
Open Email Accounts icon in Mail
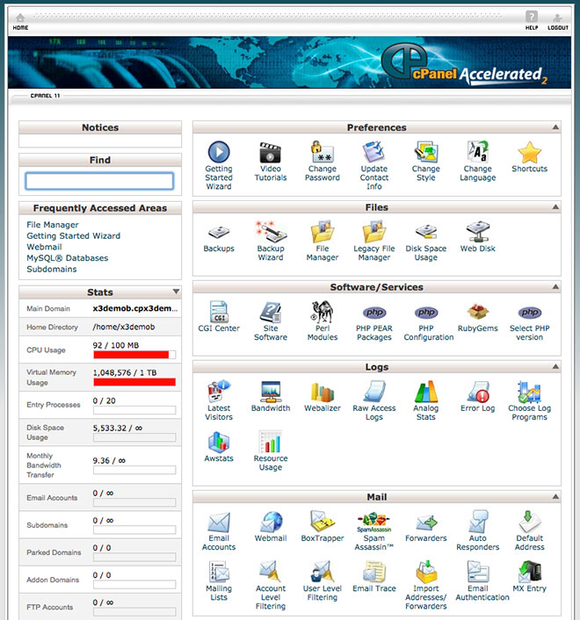(219, 522)
